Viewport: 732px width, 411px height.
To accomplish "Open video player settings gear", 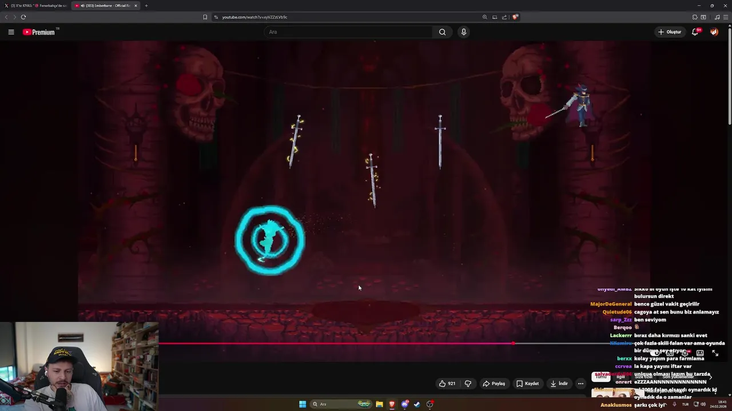I will pos(685,353).
